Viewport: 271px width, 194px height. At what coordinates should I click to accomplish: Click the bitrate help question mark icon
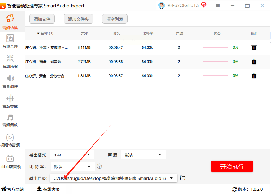tap(99, 166)
